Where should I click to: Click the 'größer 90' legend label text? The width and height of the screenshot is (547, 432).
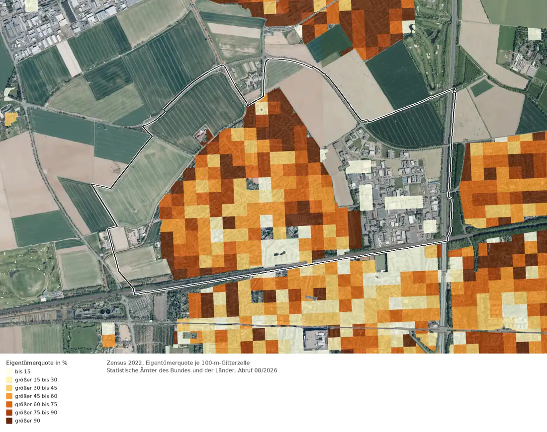[27, 421]
